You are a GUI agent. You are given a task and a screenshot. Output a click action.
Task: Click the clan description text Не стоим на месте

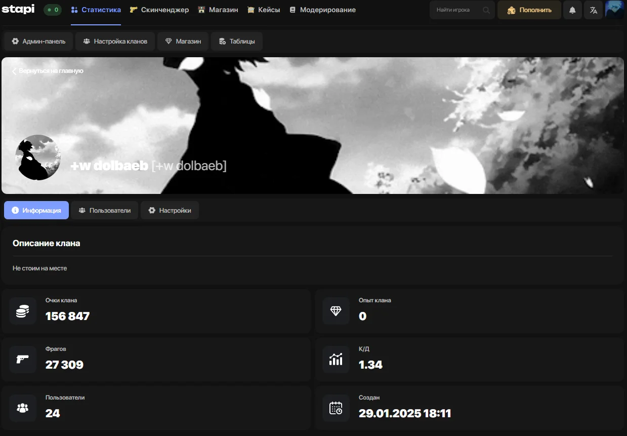pos(39,268)
